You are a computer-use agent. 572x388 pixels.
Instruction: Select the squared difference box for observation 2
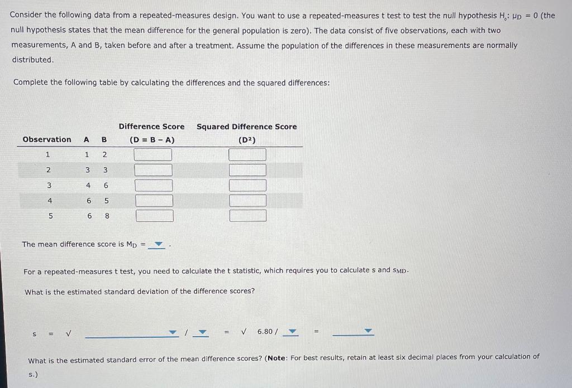pos(247,169)
